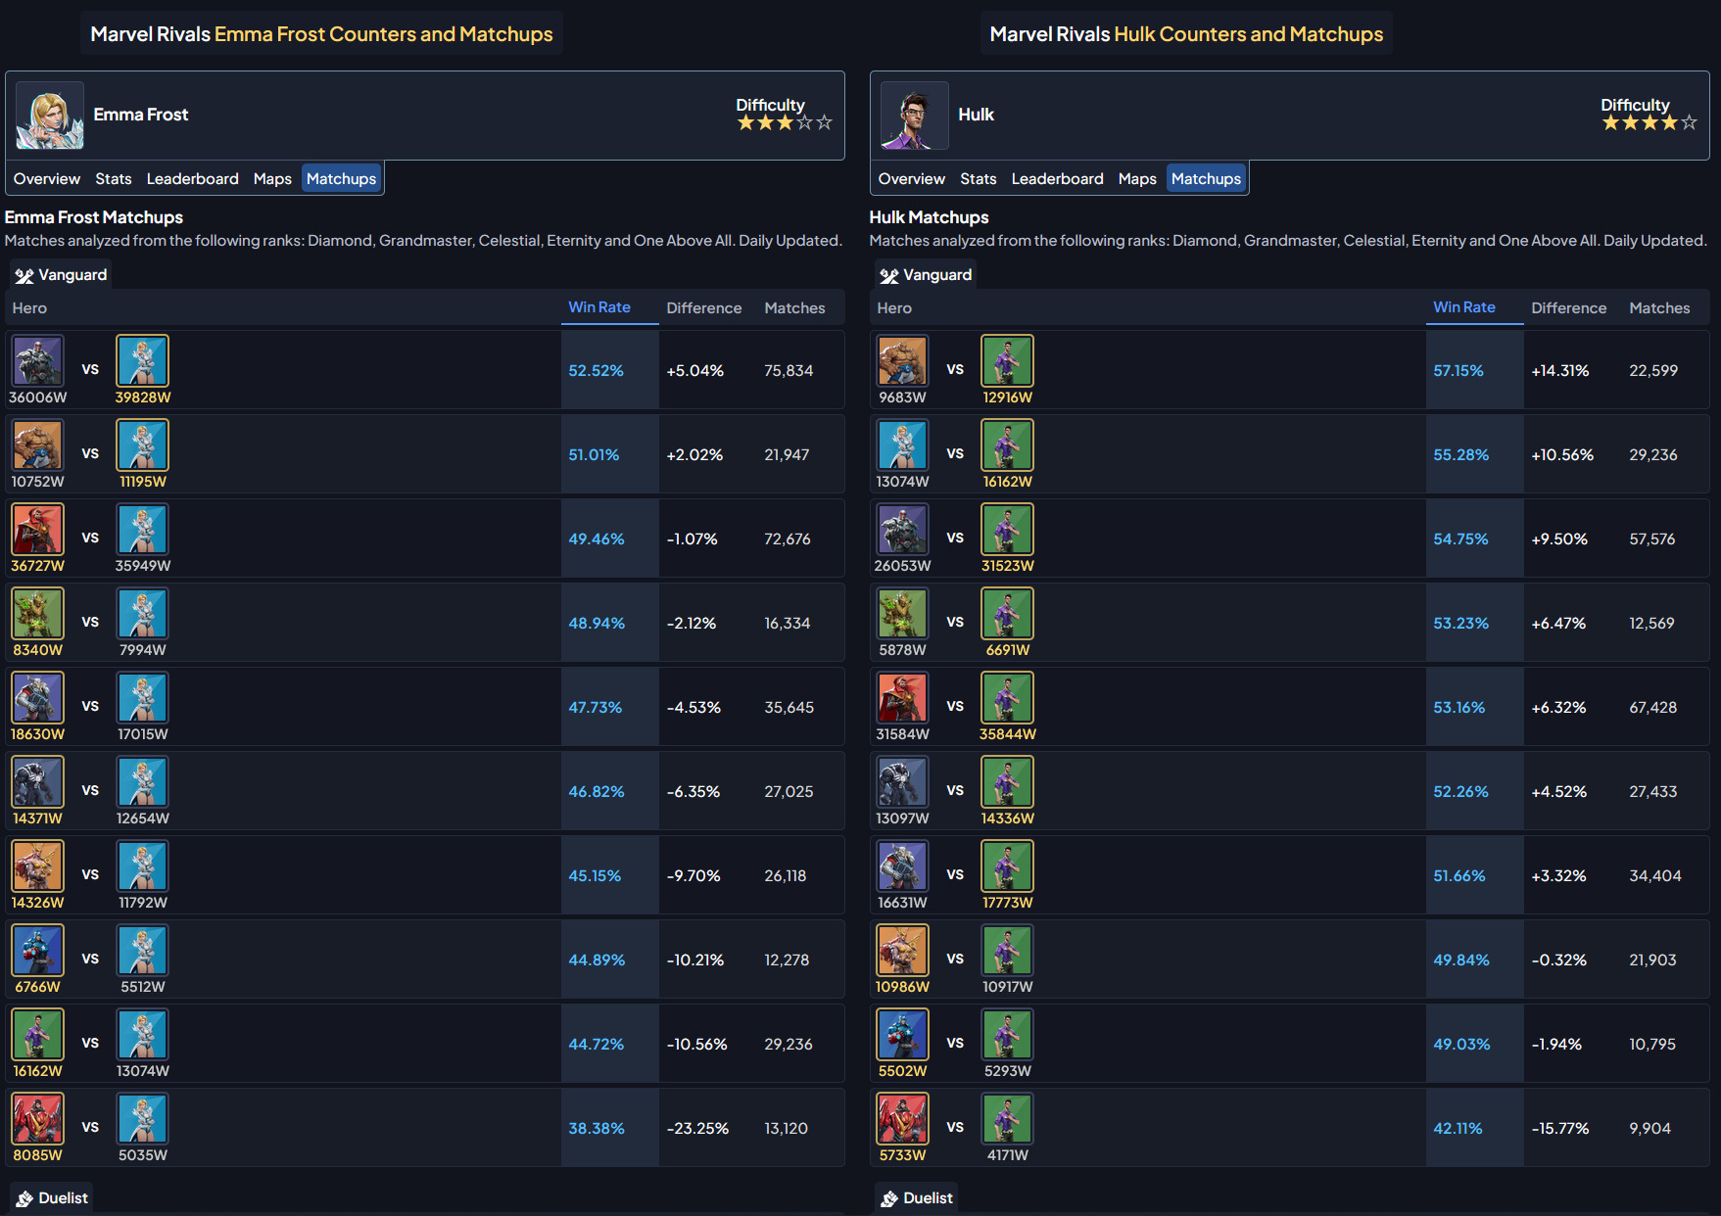Switch to Hulk's Stats tab

point(979,179)
